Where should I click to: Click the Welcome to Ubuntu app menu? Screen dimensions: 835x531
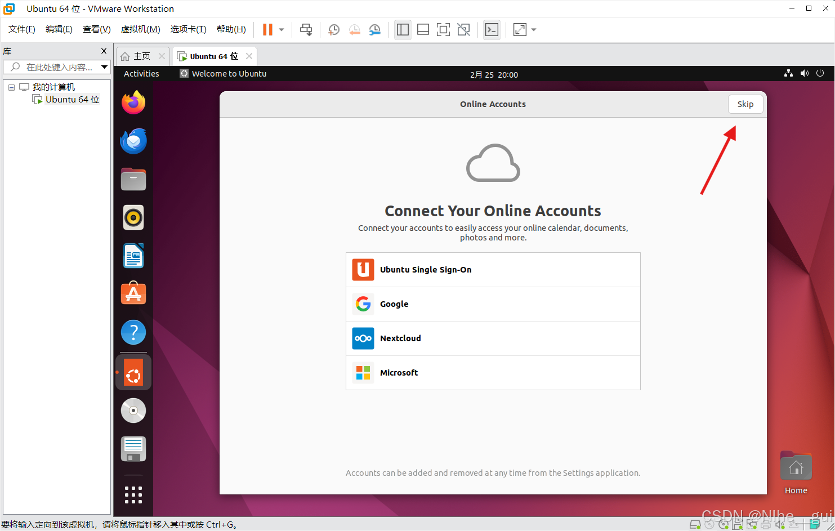point(223,74)
